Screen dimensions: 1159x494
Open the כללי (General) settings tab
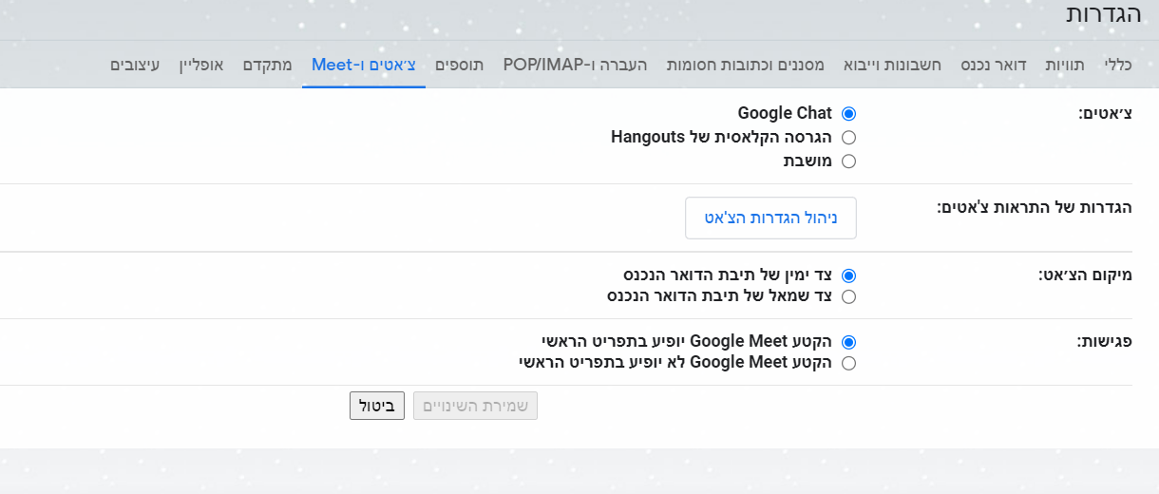coord(1118,65)
